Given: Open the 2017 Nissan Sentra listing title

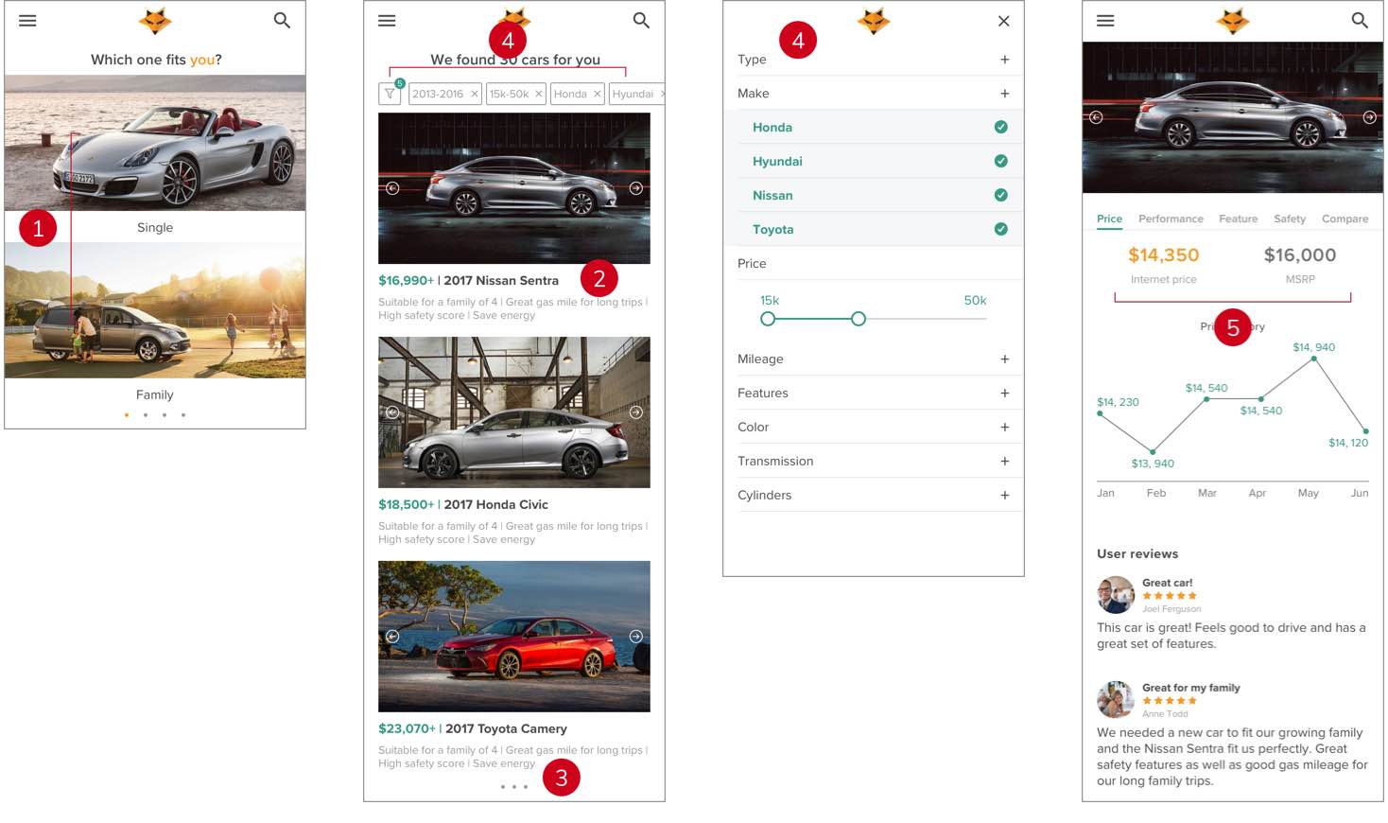Looking at the screenshot, I should (501, 280).
